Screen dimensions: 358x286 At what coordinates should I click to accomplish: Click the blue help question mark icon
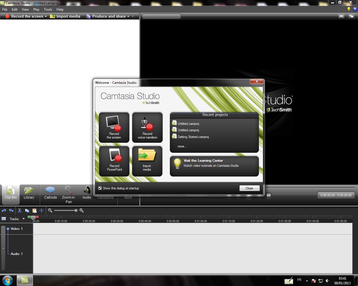click(x=355, y=9)
